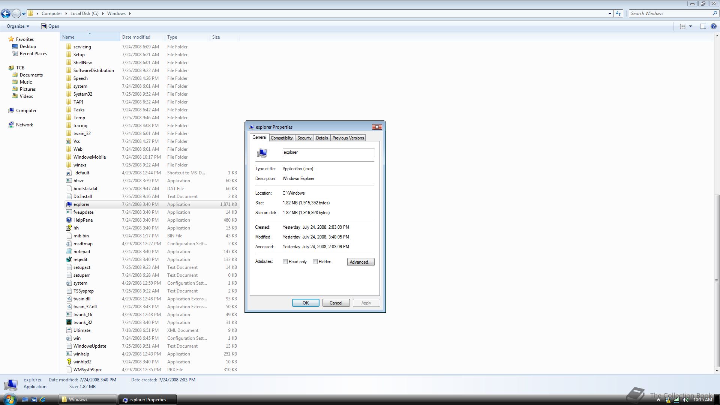Switch to Security tab in Properties
Screen dimensions: 720x405
[304, 138]
